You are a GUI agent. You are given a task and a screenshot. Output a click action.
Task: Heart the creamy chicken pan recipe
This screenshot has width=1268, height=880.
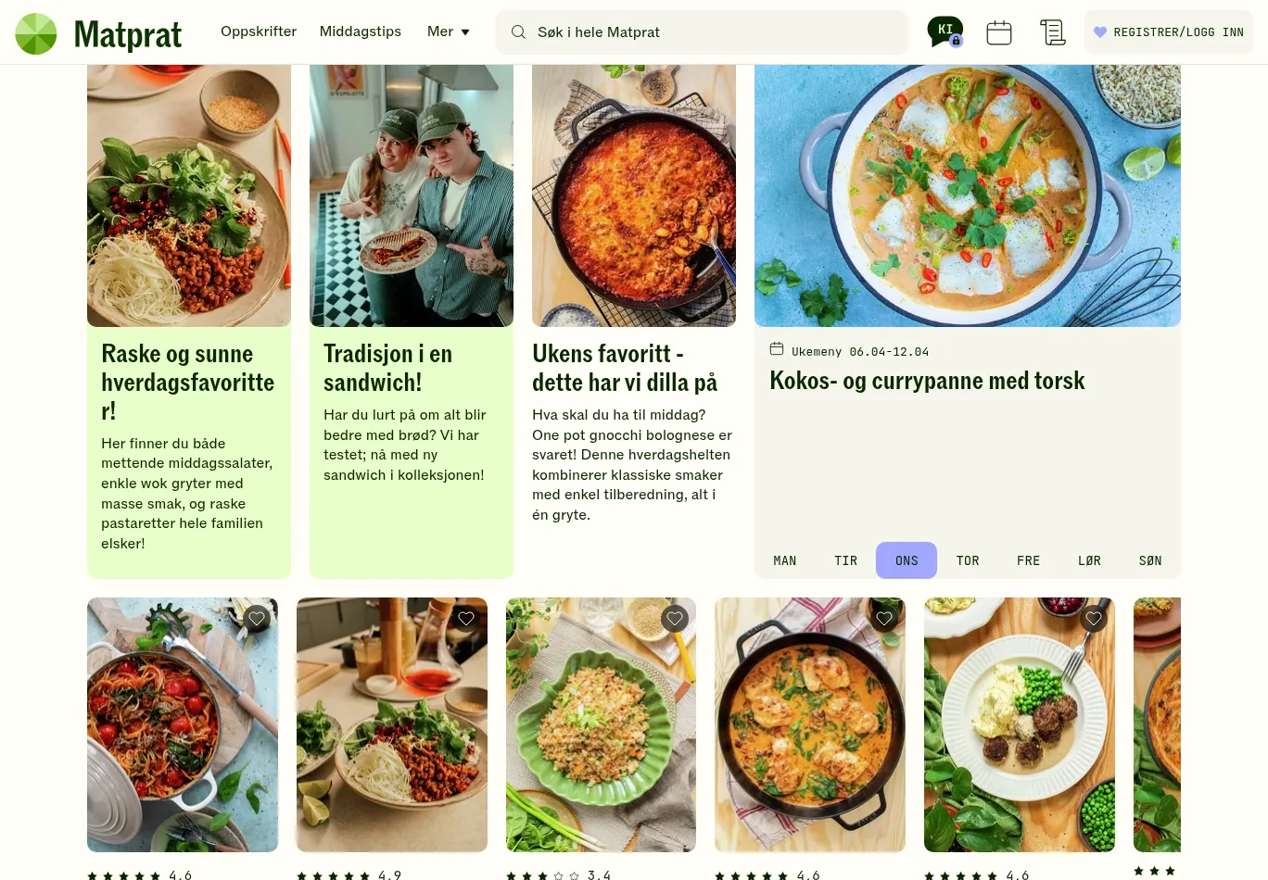(884, 619)
